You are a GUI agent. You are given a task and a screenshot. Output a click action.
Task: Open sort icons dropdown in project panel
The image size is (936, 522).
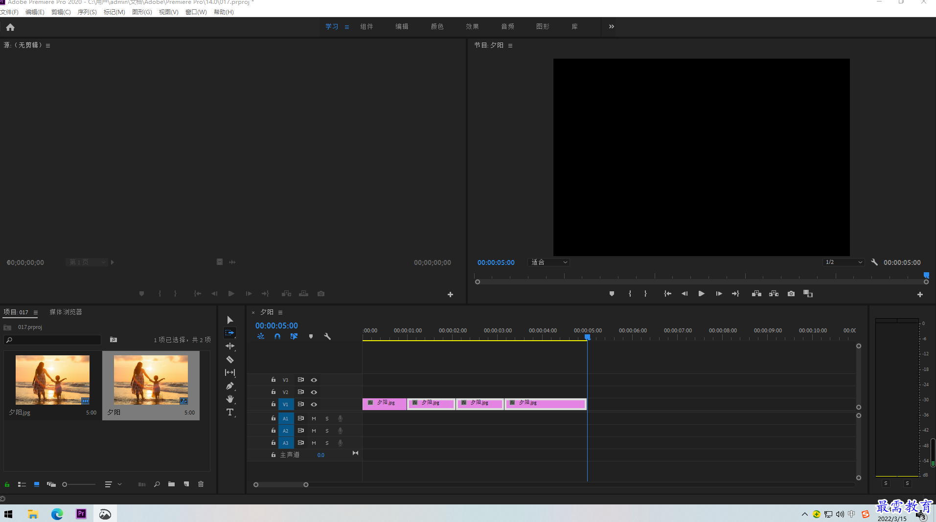click(x=113, y=484)
